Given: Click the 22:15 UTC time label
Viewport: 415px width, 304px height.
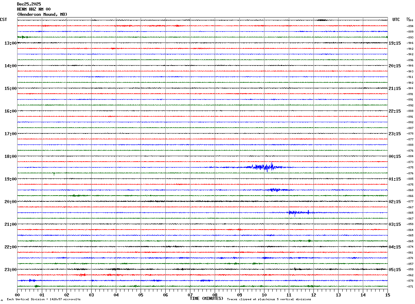Looking at the screenshot, I should tap(394, 111).
